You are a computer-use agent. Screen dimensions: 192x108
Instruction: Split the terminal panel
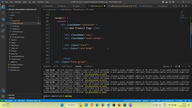pos(176,66)
